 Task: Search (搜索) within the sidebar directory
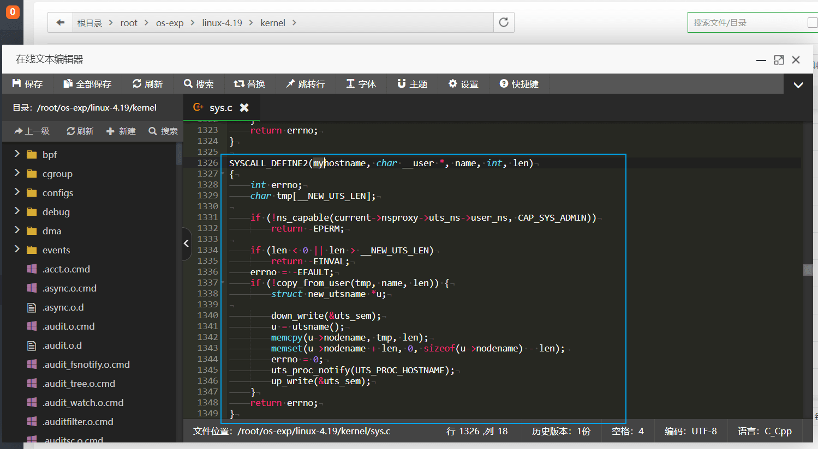[163, 131]
